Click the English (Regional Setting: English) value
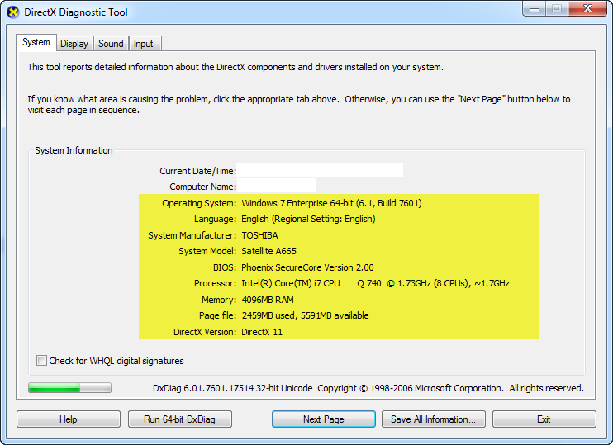This screenshot has width=613, height=445. click(308, 219)
